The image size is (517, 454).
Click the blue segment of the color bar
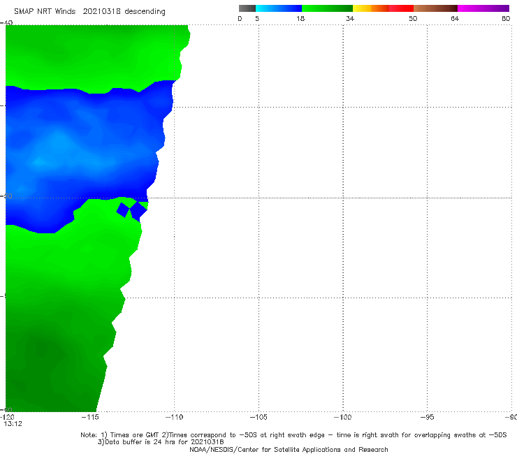click(x=279, y=8)
